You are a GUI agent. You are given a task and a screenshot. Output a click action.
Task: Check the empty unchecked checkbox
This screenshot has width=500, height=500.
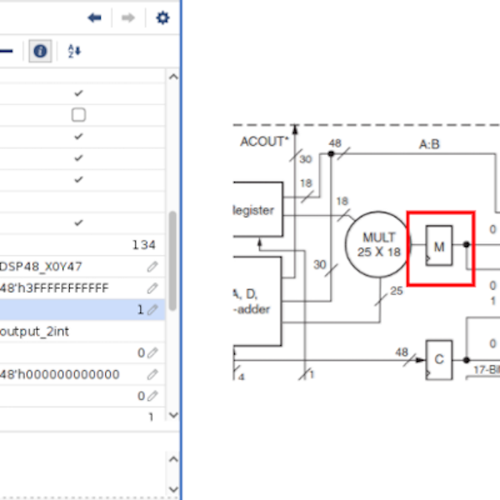tap(78, 115)
